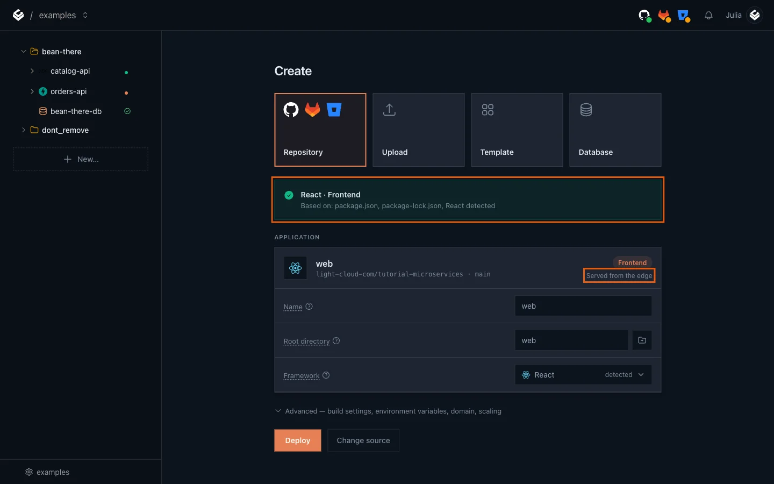Click the examples label at the sidebar bottom

(53, 472)
